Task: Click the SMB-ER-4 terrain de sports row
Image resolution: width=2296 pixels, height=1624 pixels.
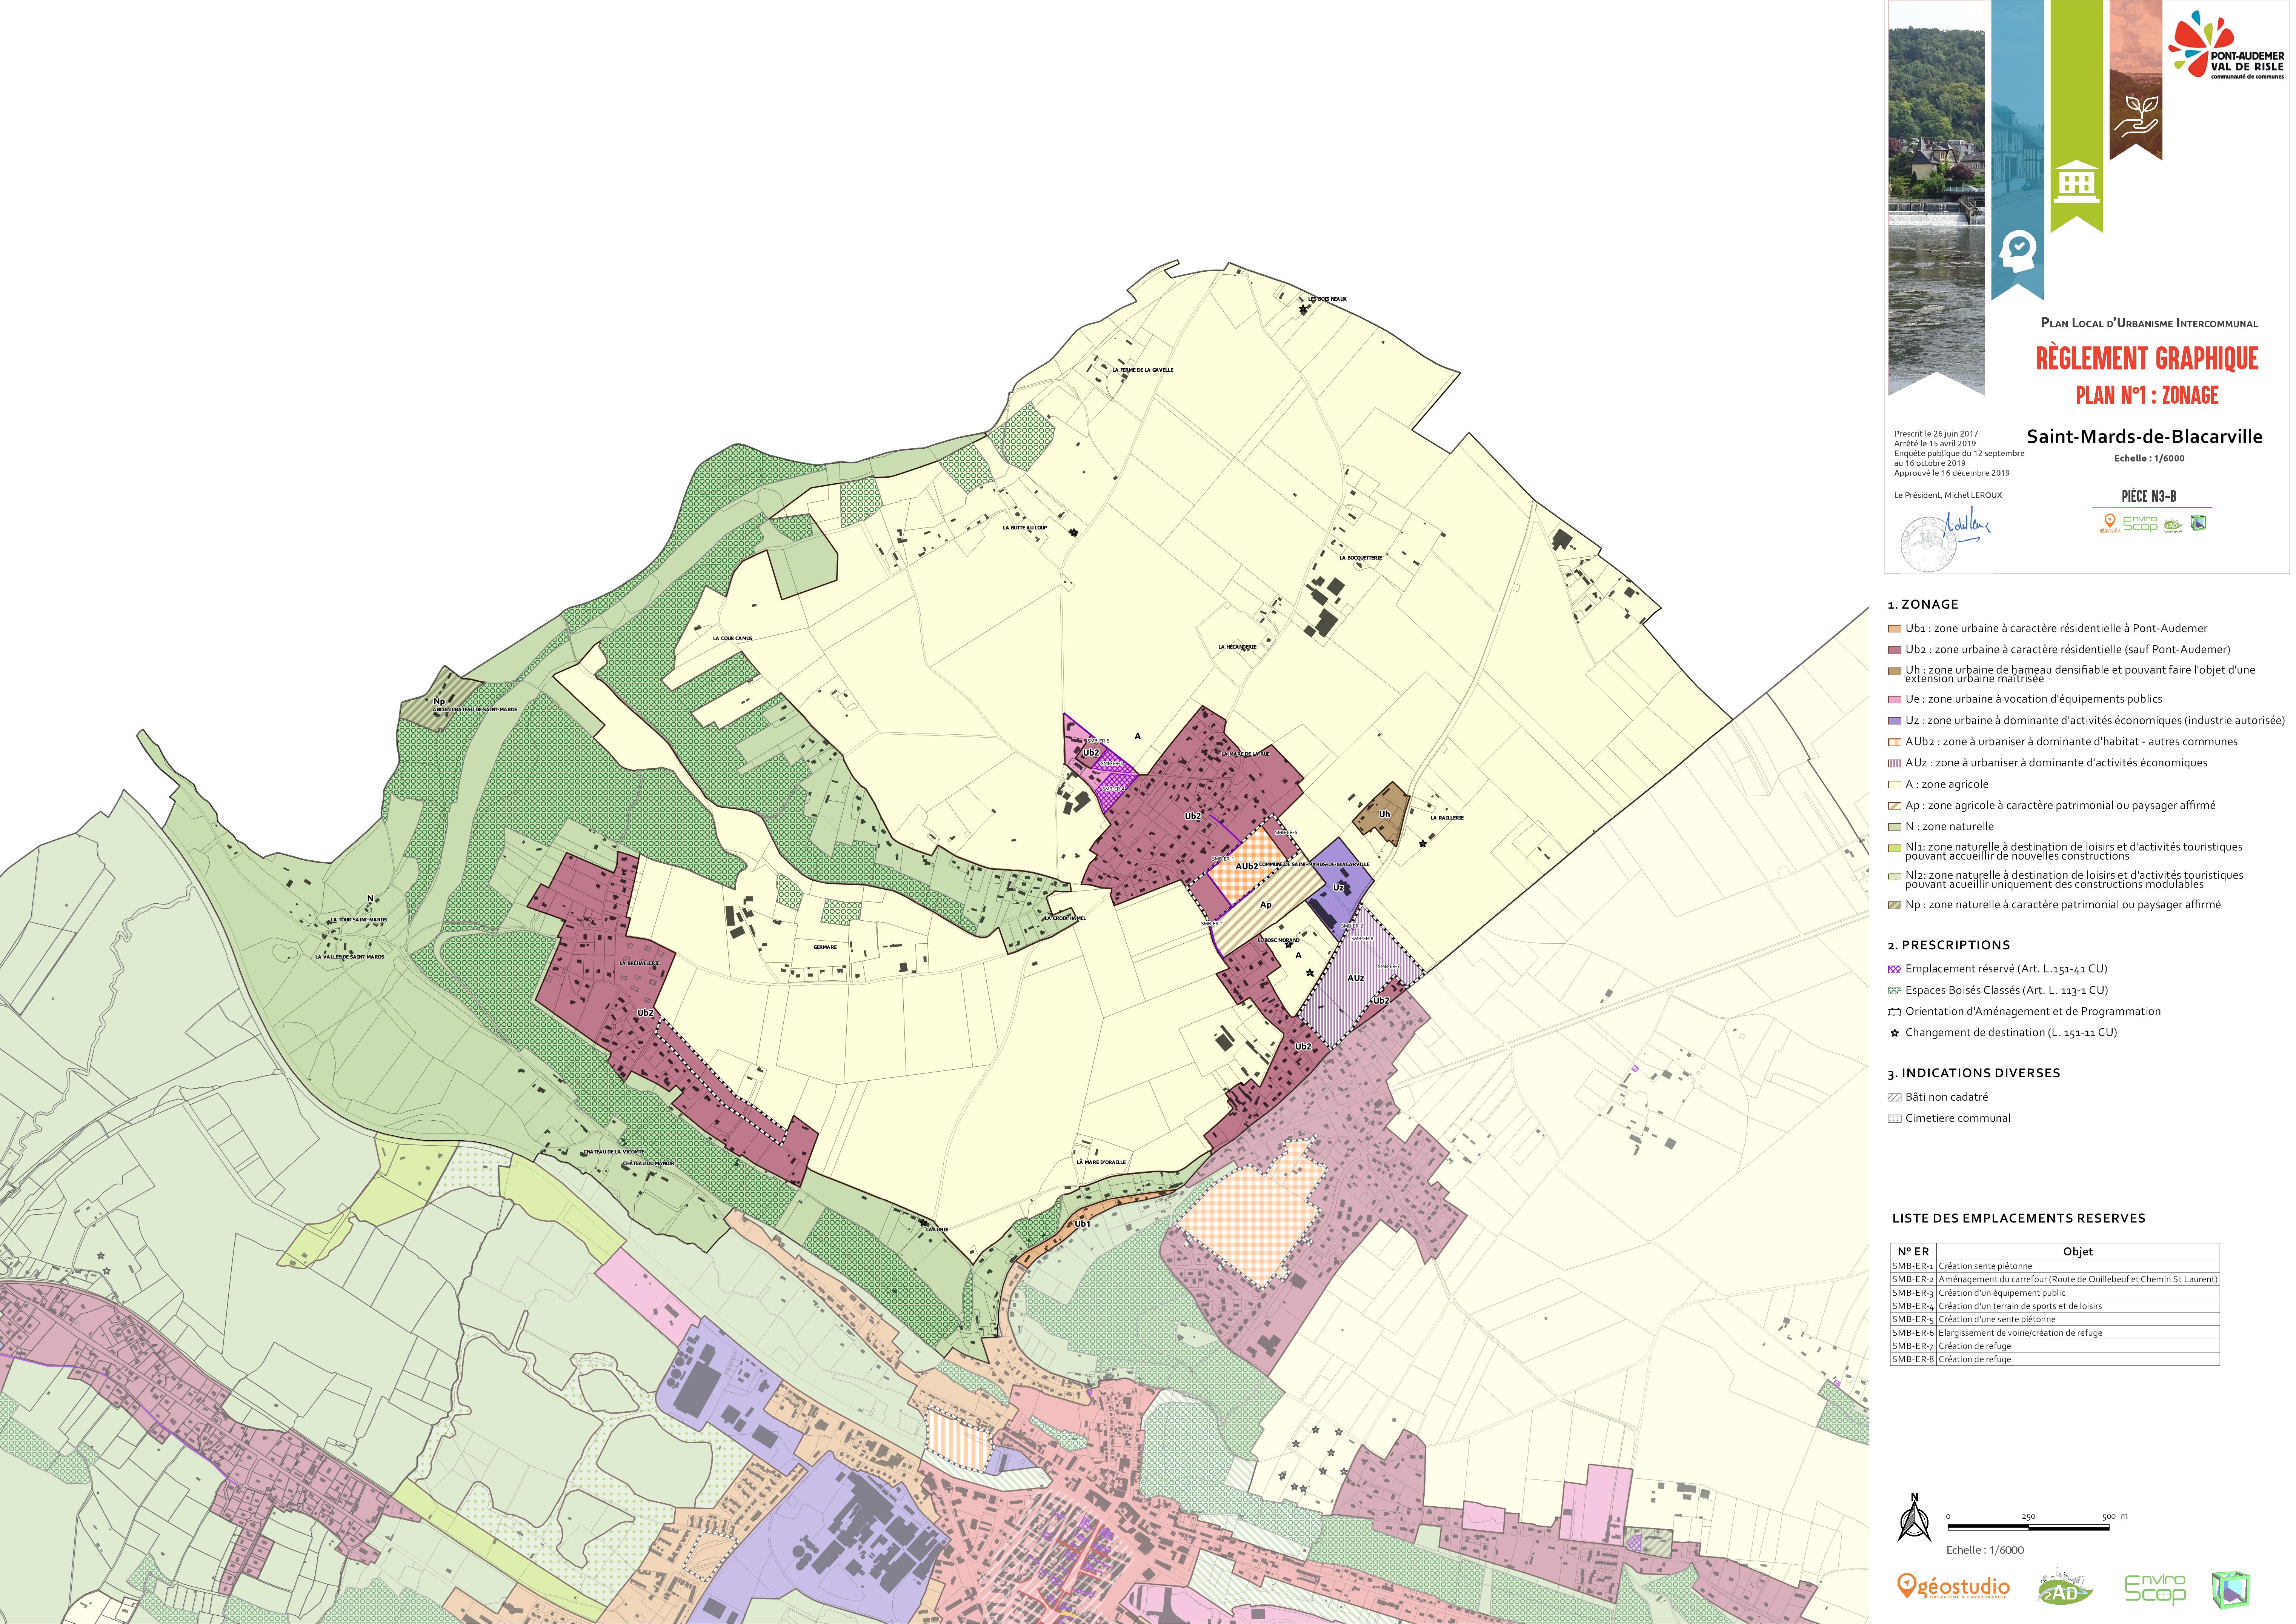Action: coord(2055,1306)
